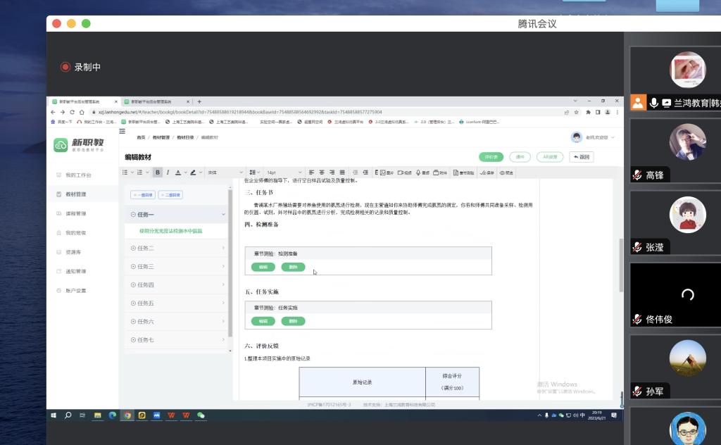Insert video via 视频 toolbar icon
This screenshot has width=721, height=445.
404,173
